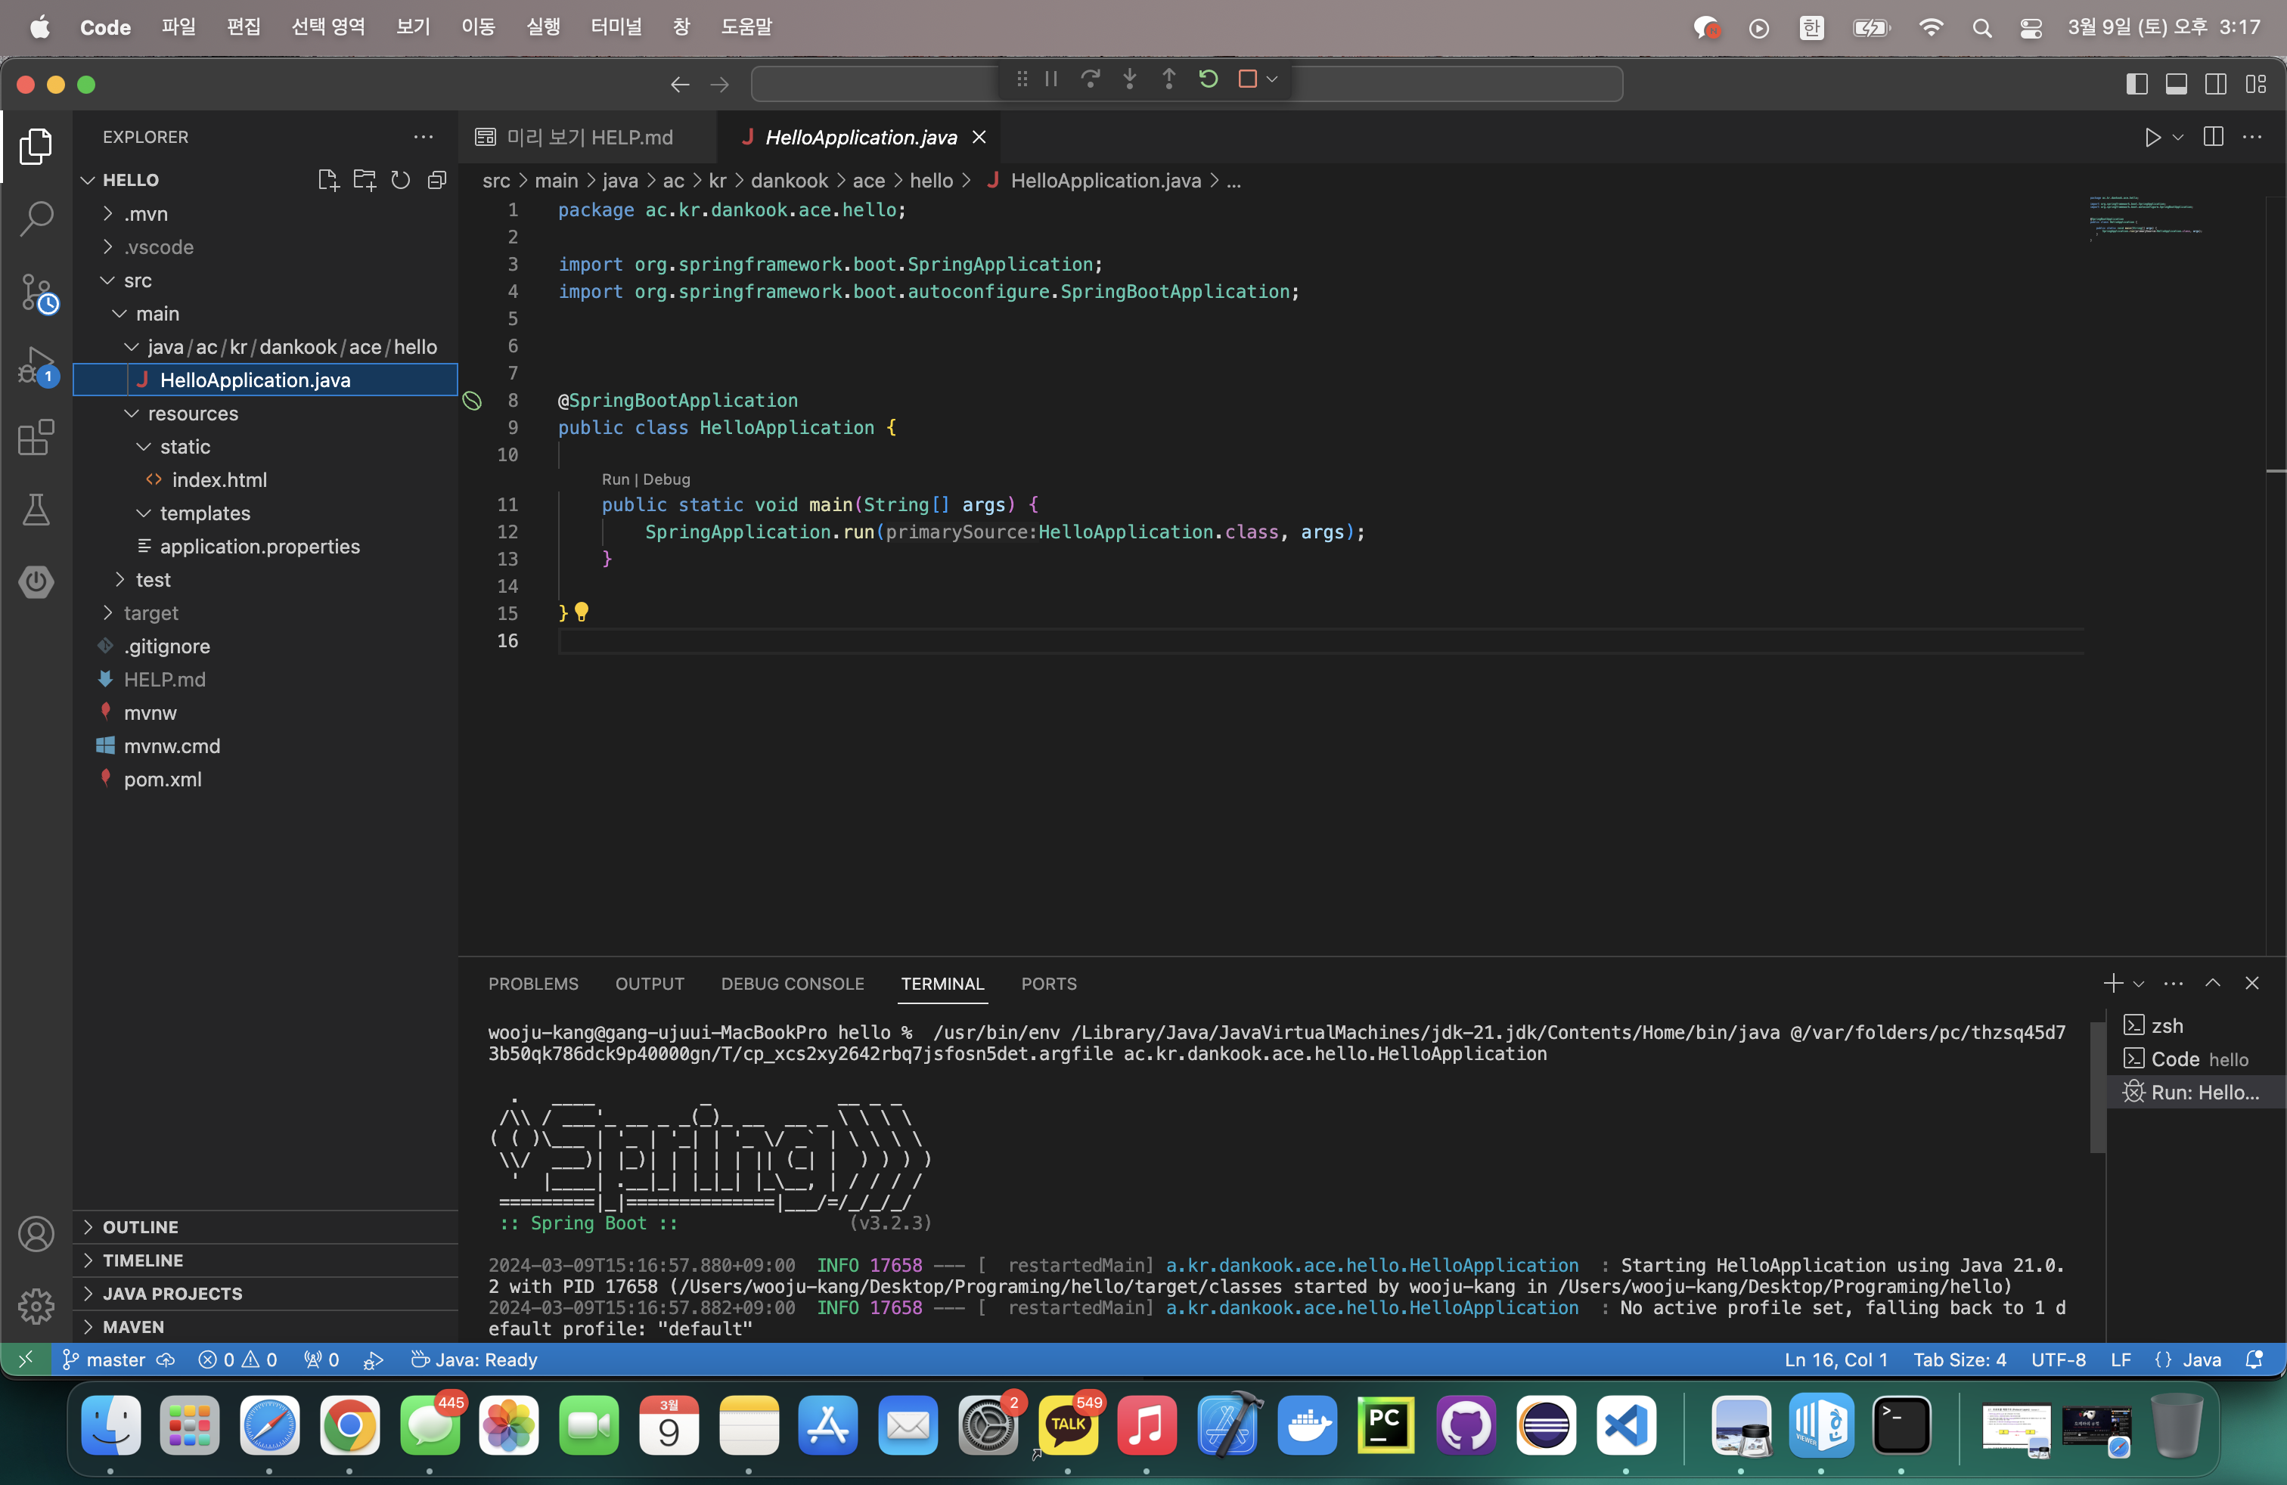Select the zsh session in the terminal list

[x=2166, y=1025]
